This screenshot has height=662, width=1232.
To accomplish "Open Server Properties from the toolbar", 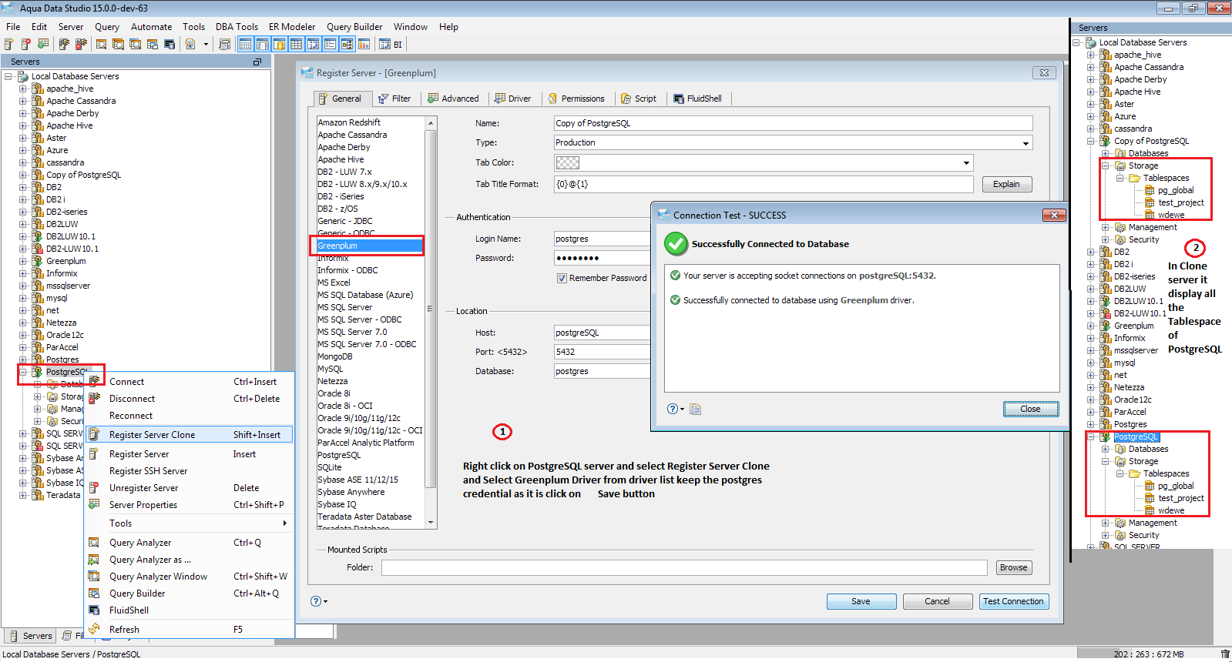I will (43, 45).
